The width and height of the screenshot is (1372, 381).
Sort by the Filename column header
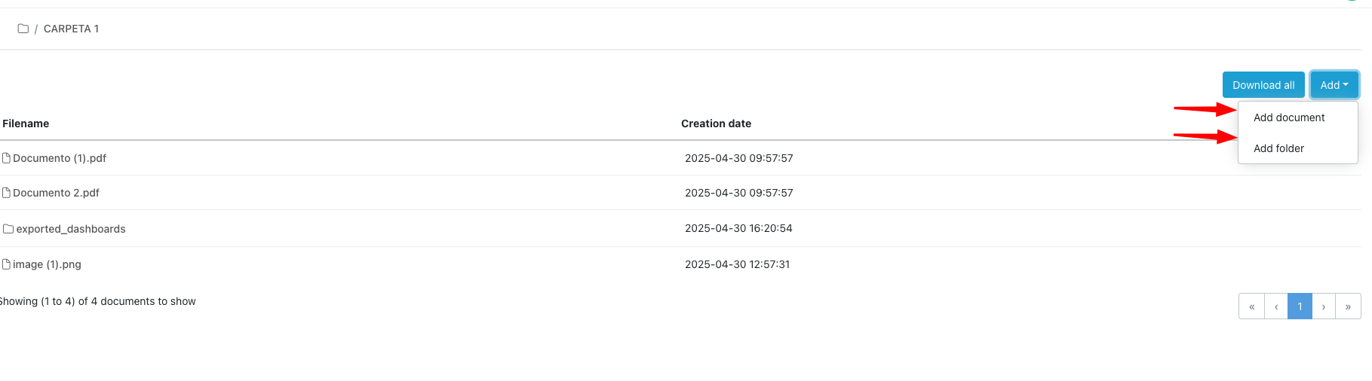[x=26, y=123]
